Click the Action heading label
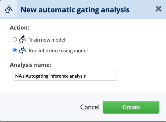The width and height of the screenshot is (166, 122). [x=19, y=28]
